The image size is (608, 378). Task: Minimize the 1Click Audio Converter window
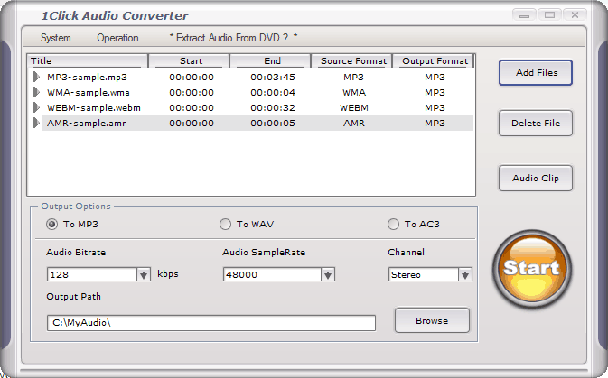(x=524, y=15)
